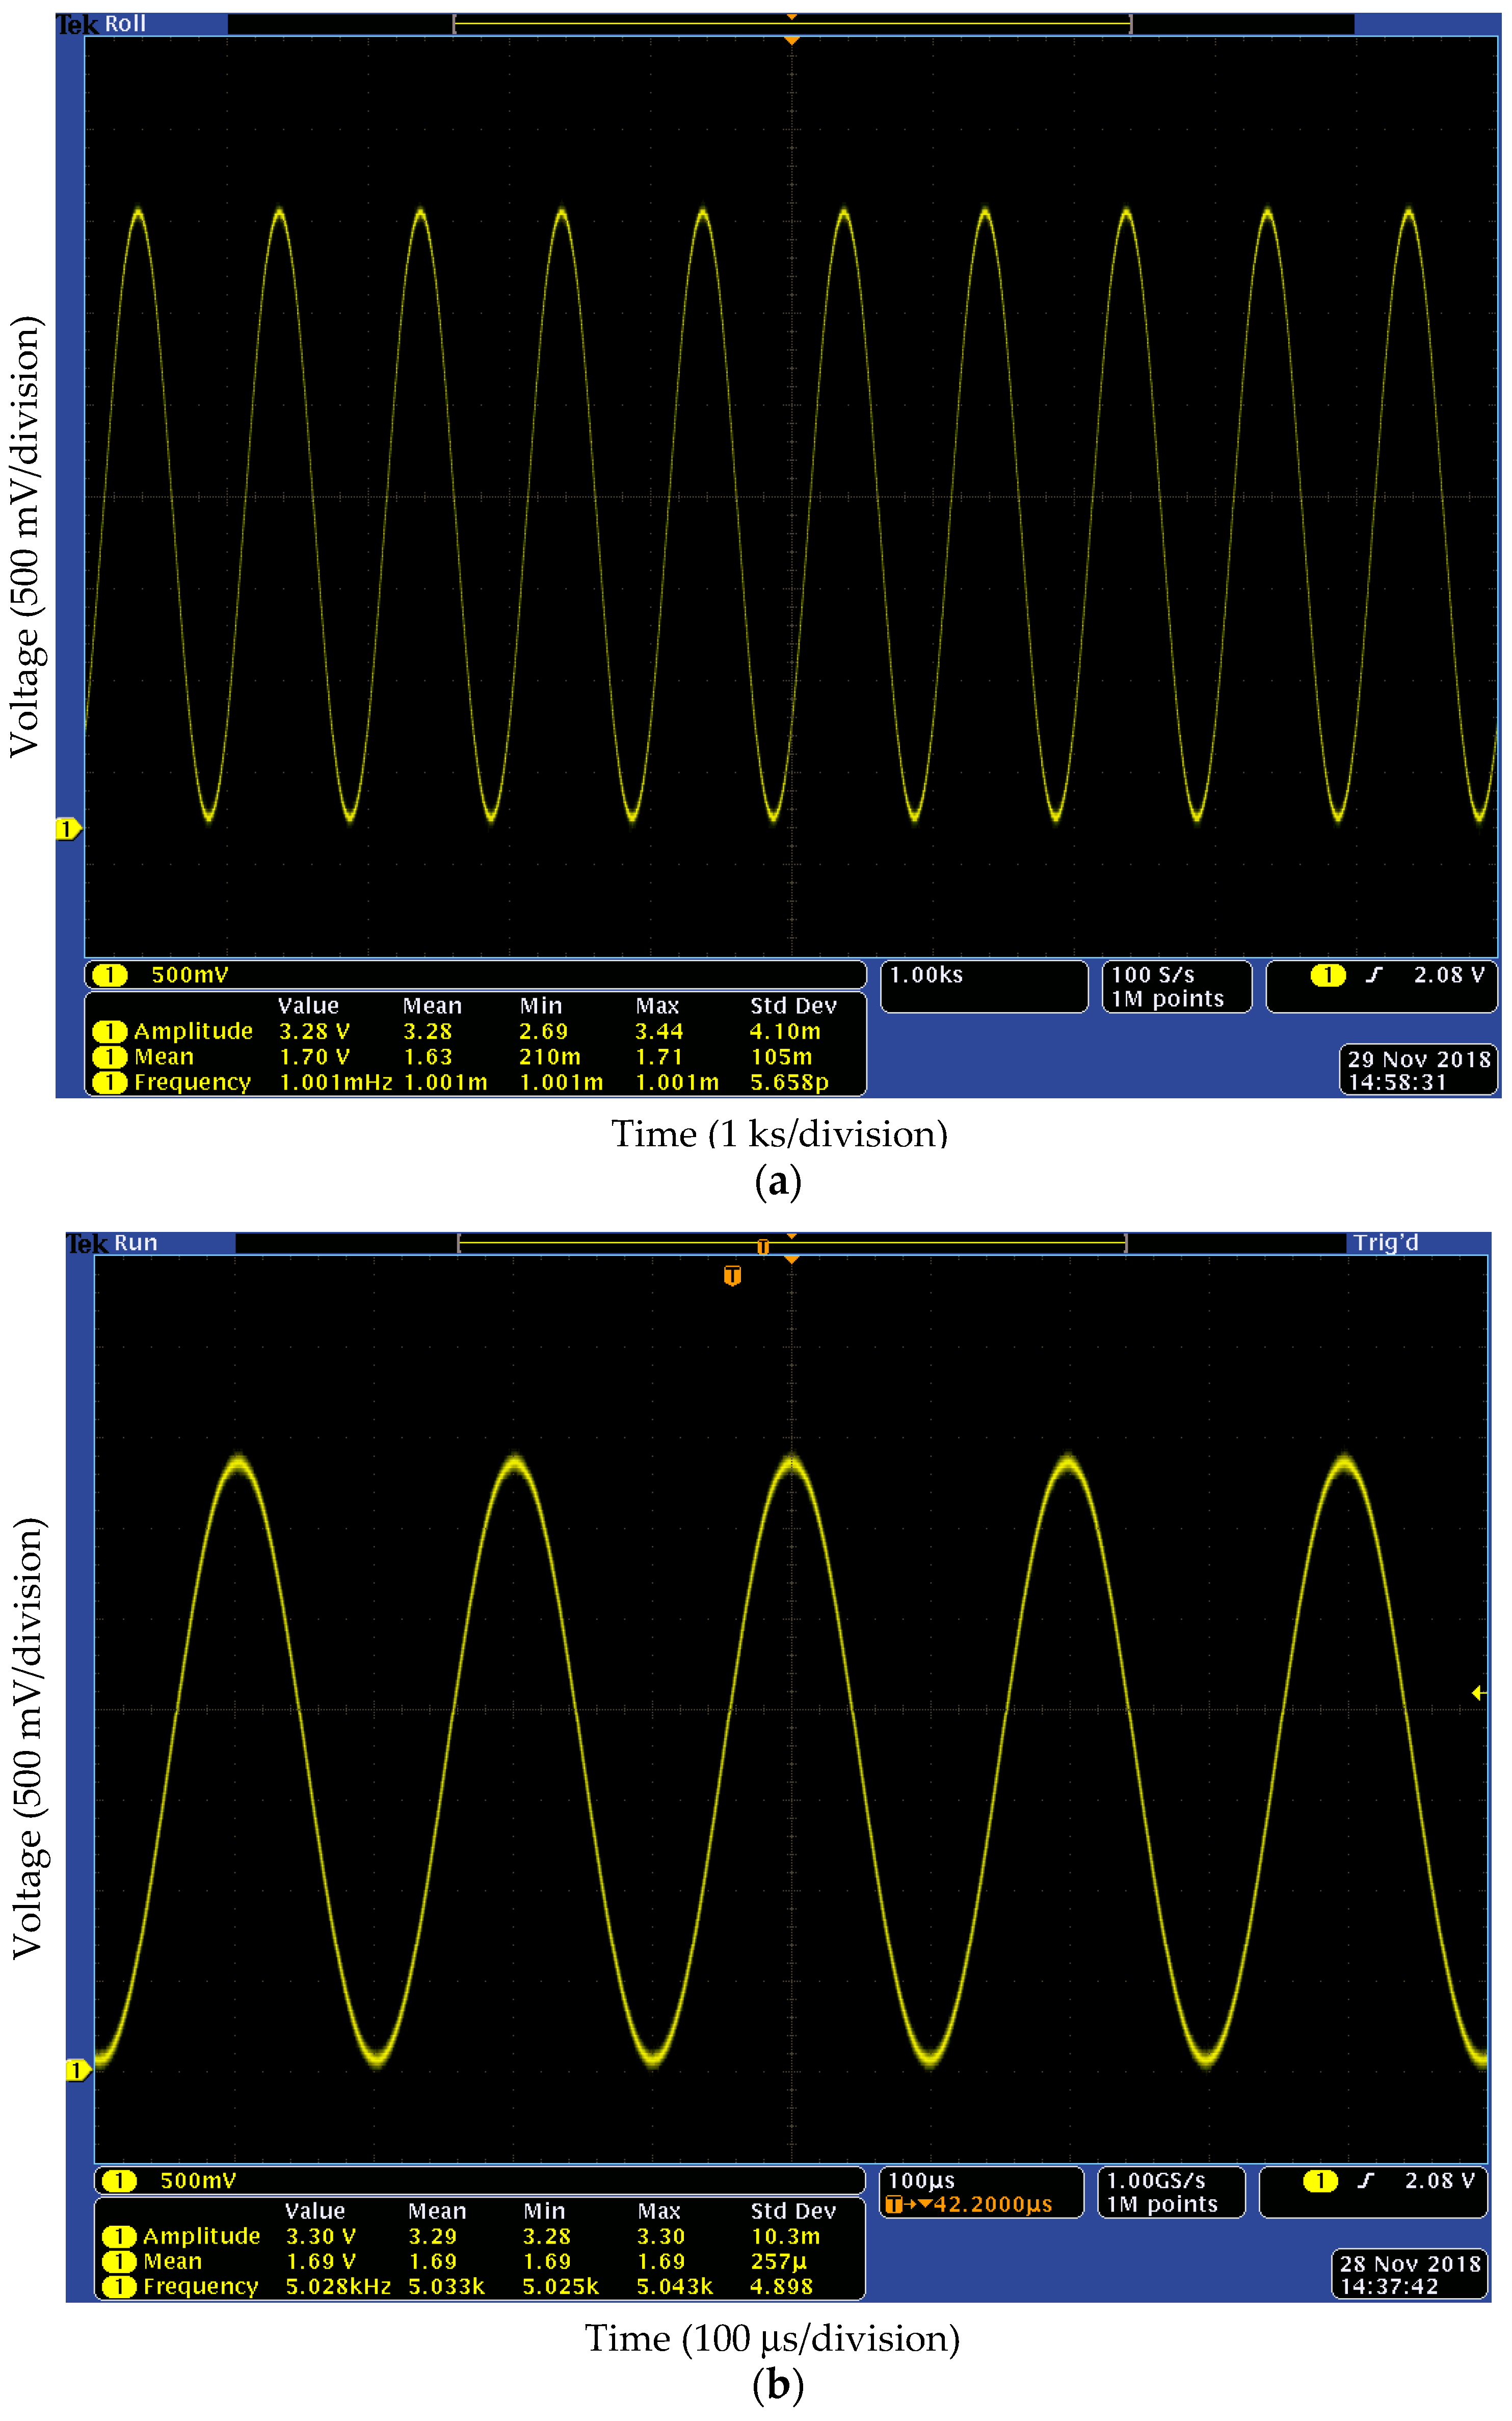1512x2421 pixels.
Task: Click the Time (1 ks/division) axis label
Action: point(779,1135)
